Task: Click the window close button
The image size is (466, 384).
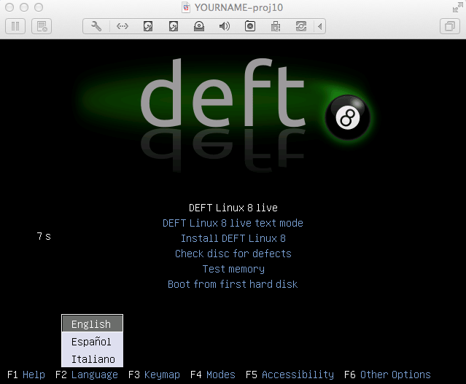Action: 9,7
